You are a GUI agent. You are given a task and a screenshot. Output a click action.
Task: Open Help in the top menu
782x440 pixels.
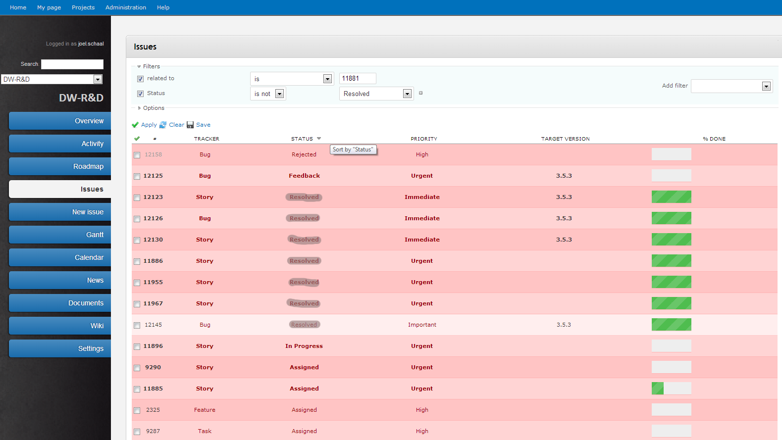tap(163, 7)
